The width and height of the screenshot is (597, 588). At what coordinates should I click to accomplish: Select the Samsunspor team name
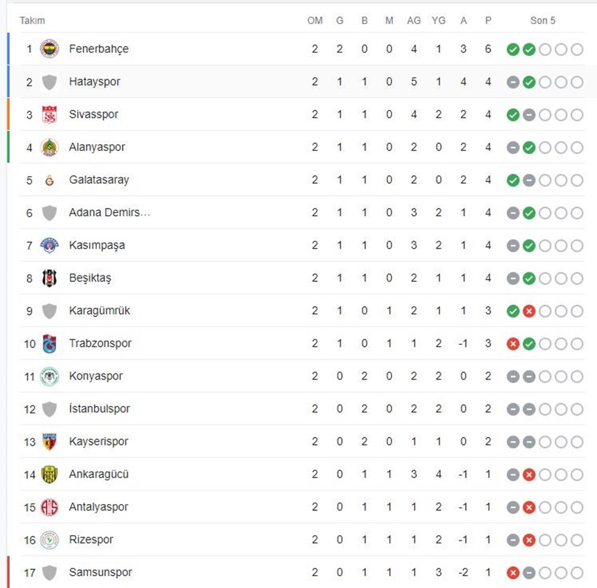tap(101, 572)
